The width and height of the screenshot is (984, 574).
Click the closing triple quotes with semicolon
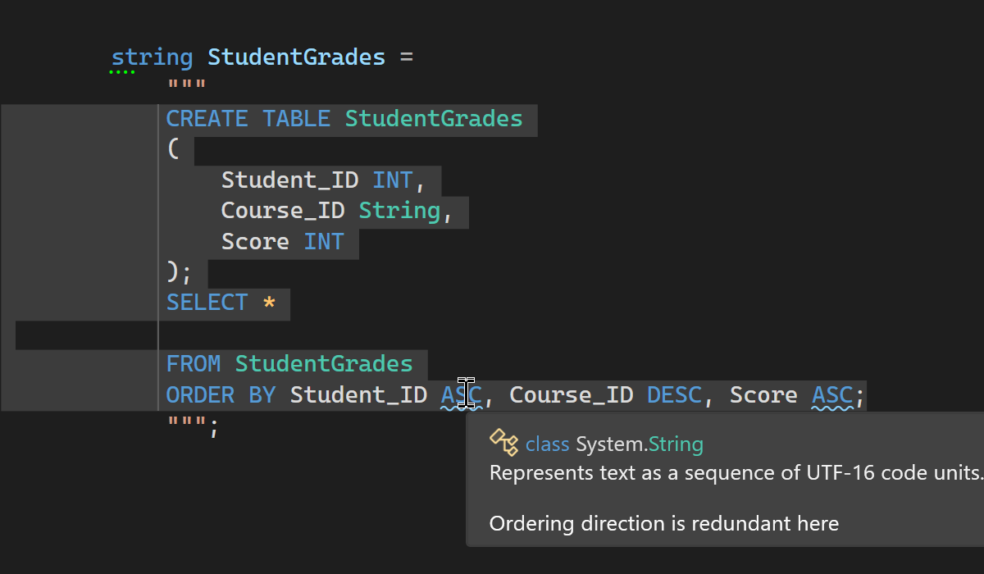(194, 426)
